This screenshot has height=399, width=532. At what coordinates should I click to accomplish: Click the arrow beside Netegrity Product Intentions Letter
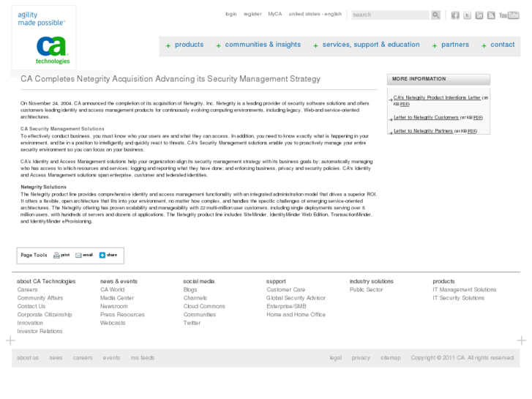391,100
